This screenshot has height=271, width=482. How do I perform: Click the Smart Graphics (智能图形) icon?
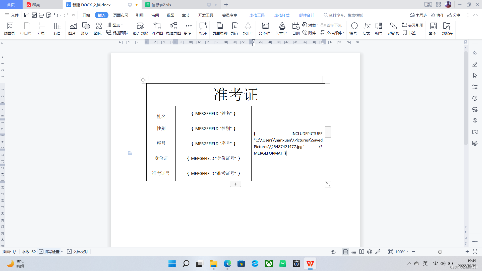[117, 33]
